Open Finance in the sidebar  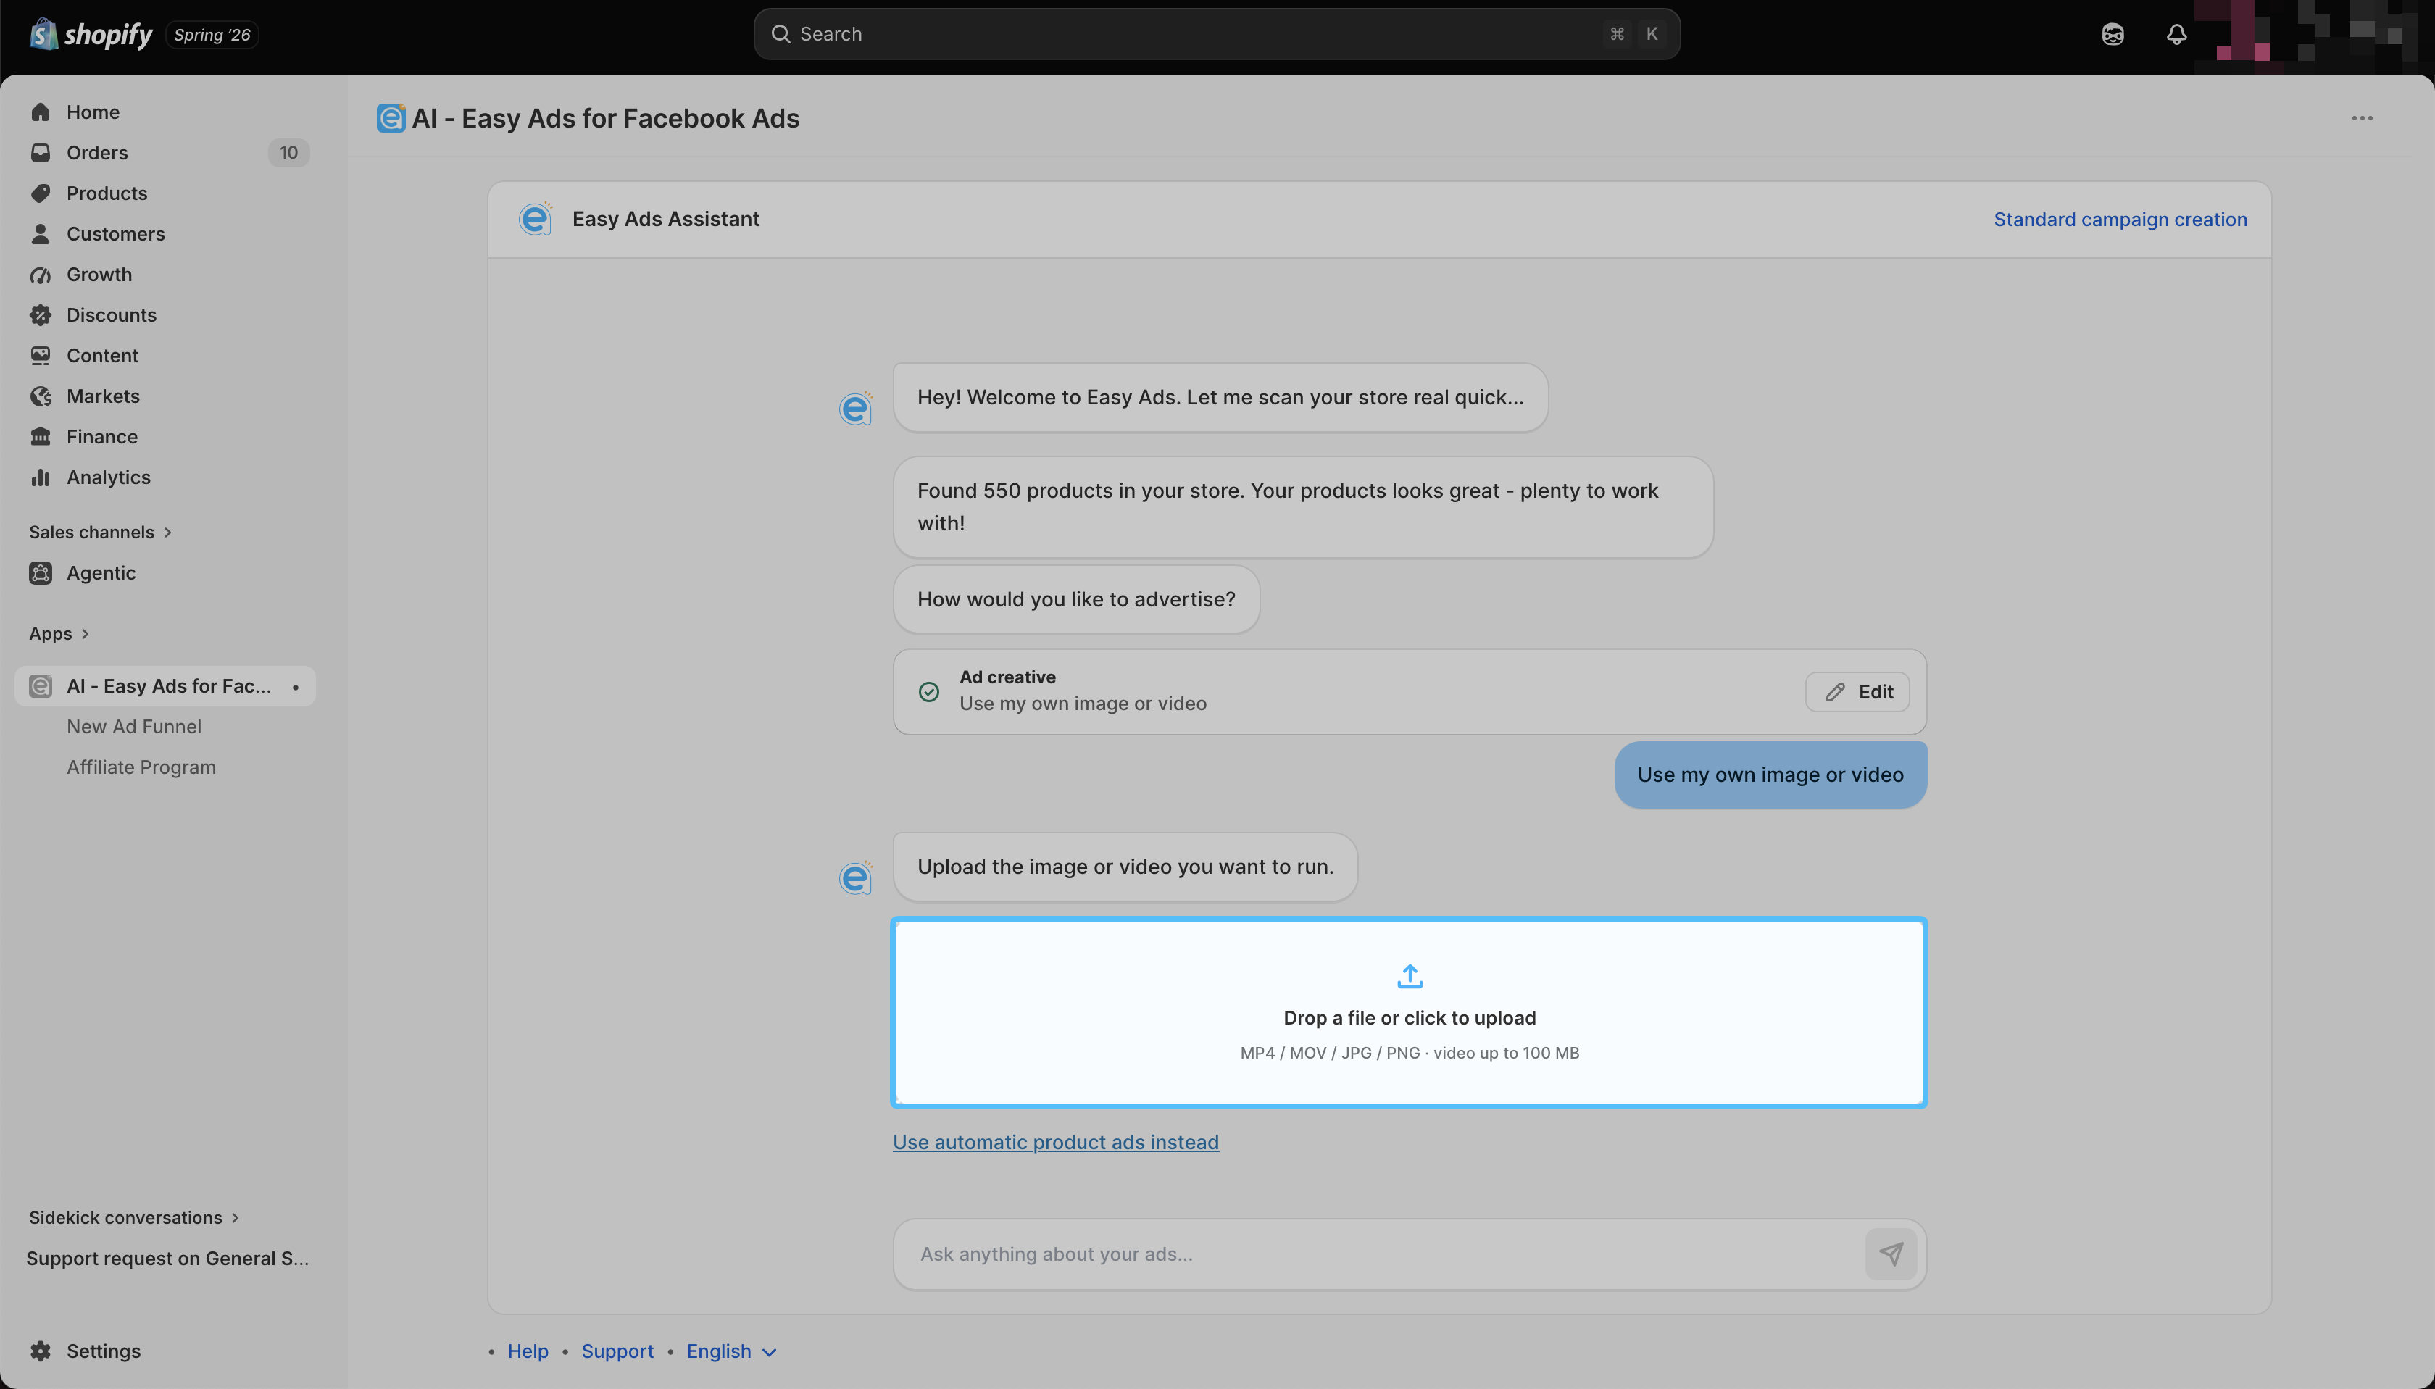[x=165, y=437]
